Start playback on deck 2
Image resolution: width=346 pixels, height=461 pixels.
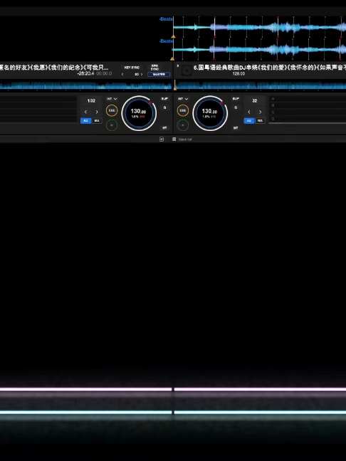coord(183,125)
